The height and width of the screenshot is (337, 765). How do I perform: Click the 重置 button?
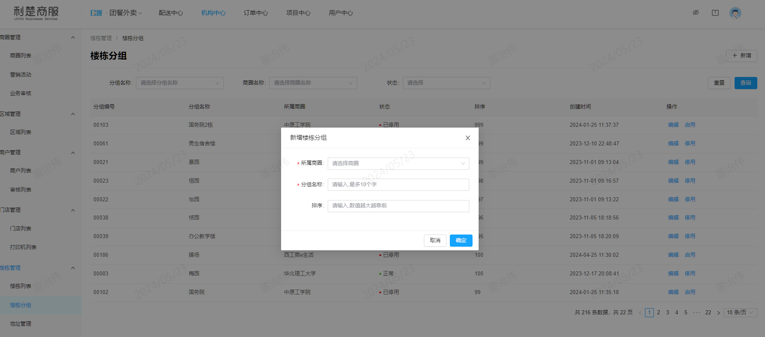(719, 83)
